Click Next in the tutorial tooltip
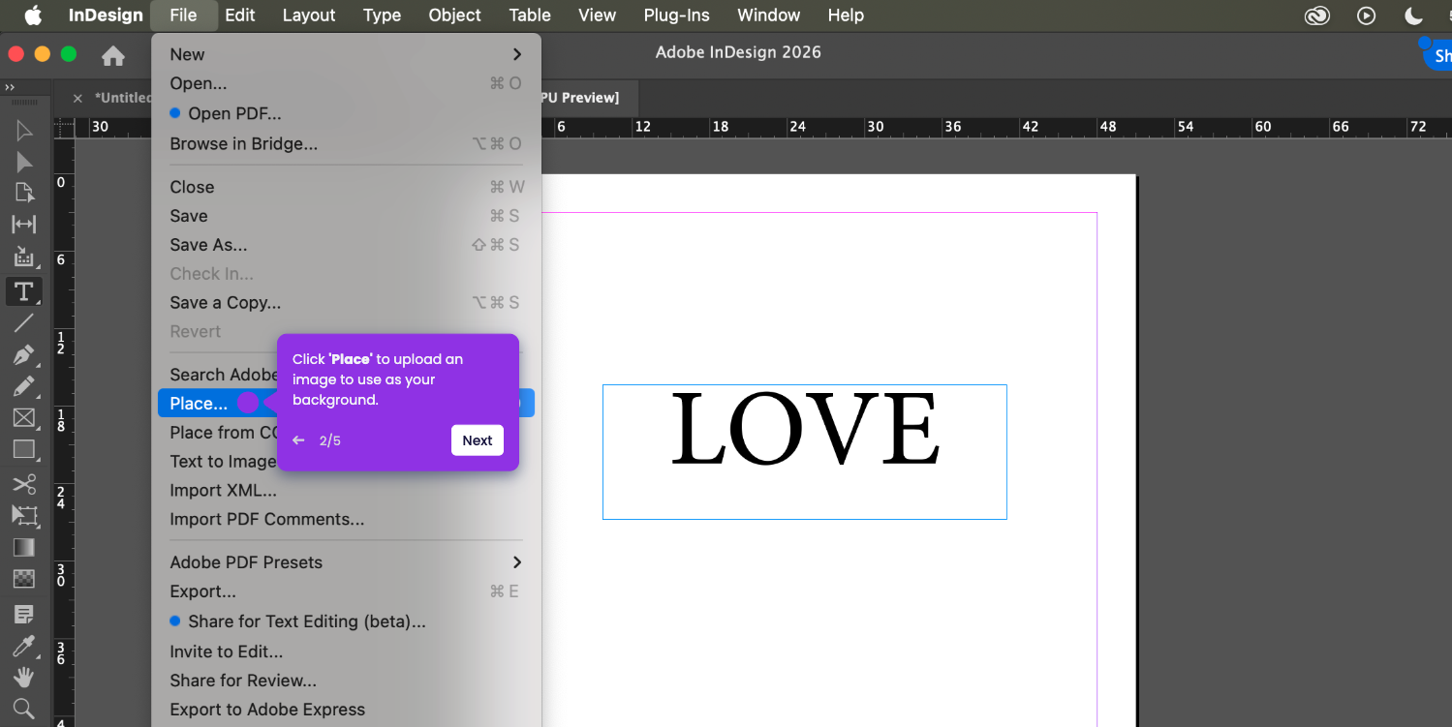This screenshot has height=727, width=1452. coord(478,440)
